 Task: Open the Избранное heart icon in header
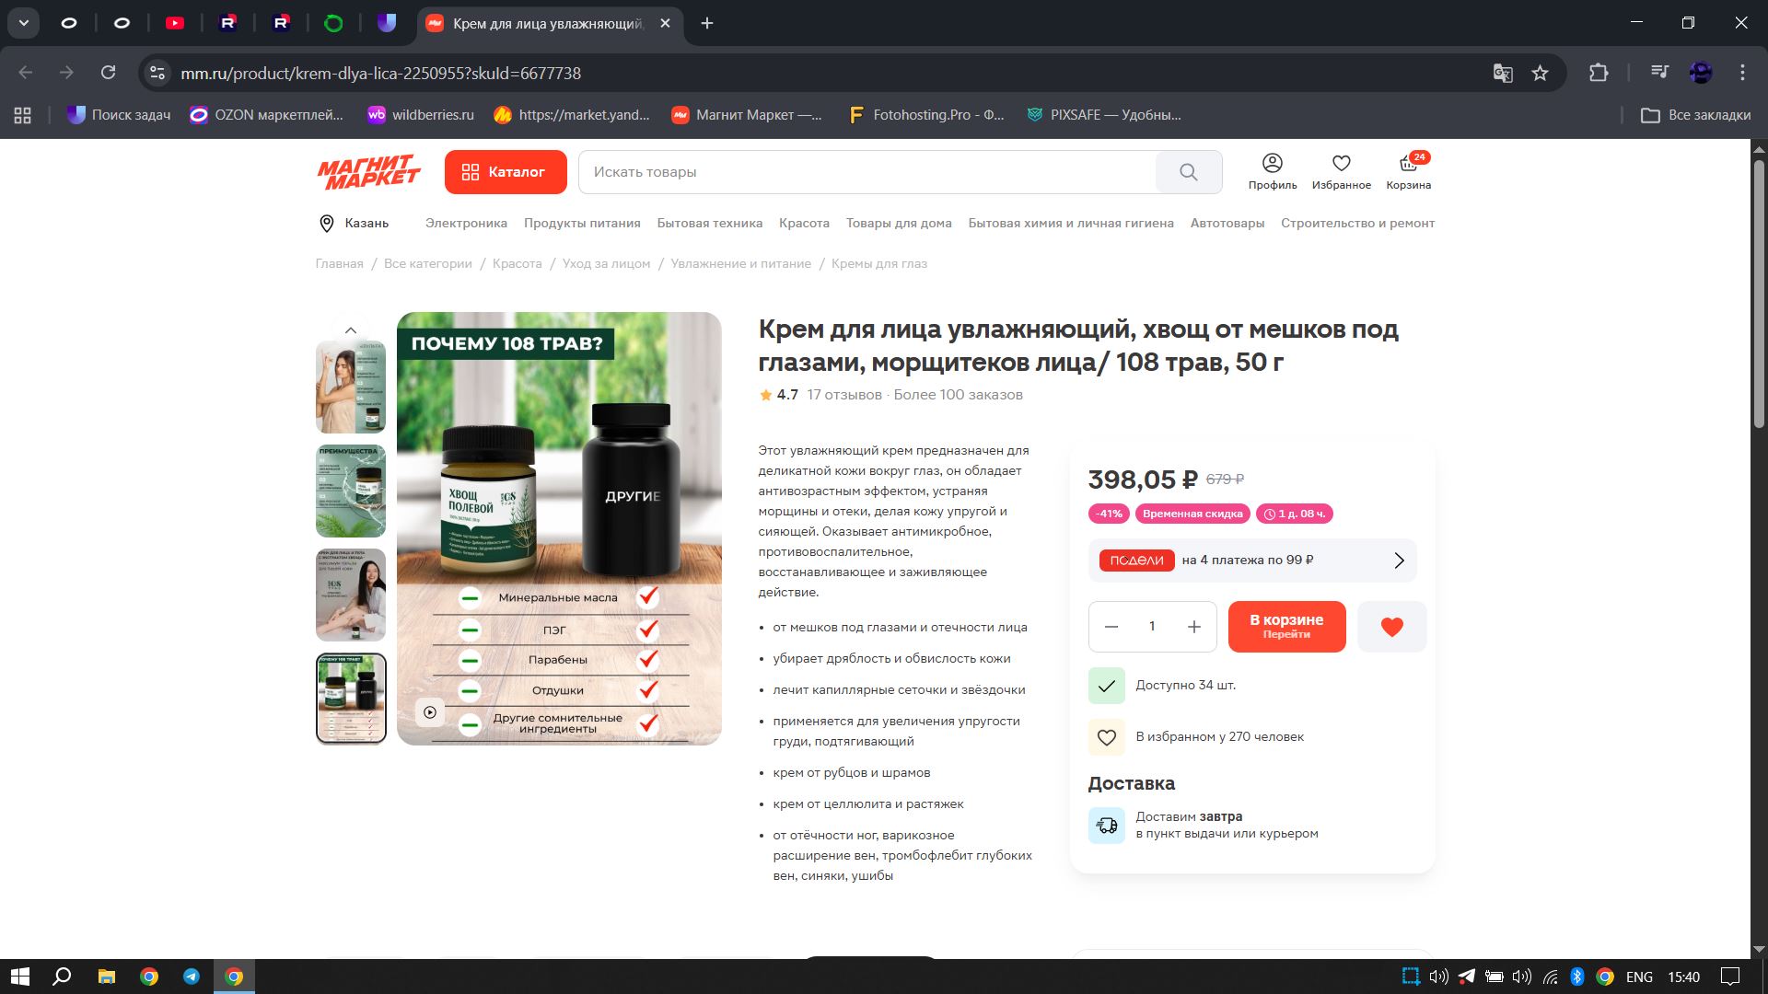(1341, 164)
